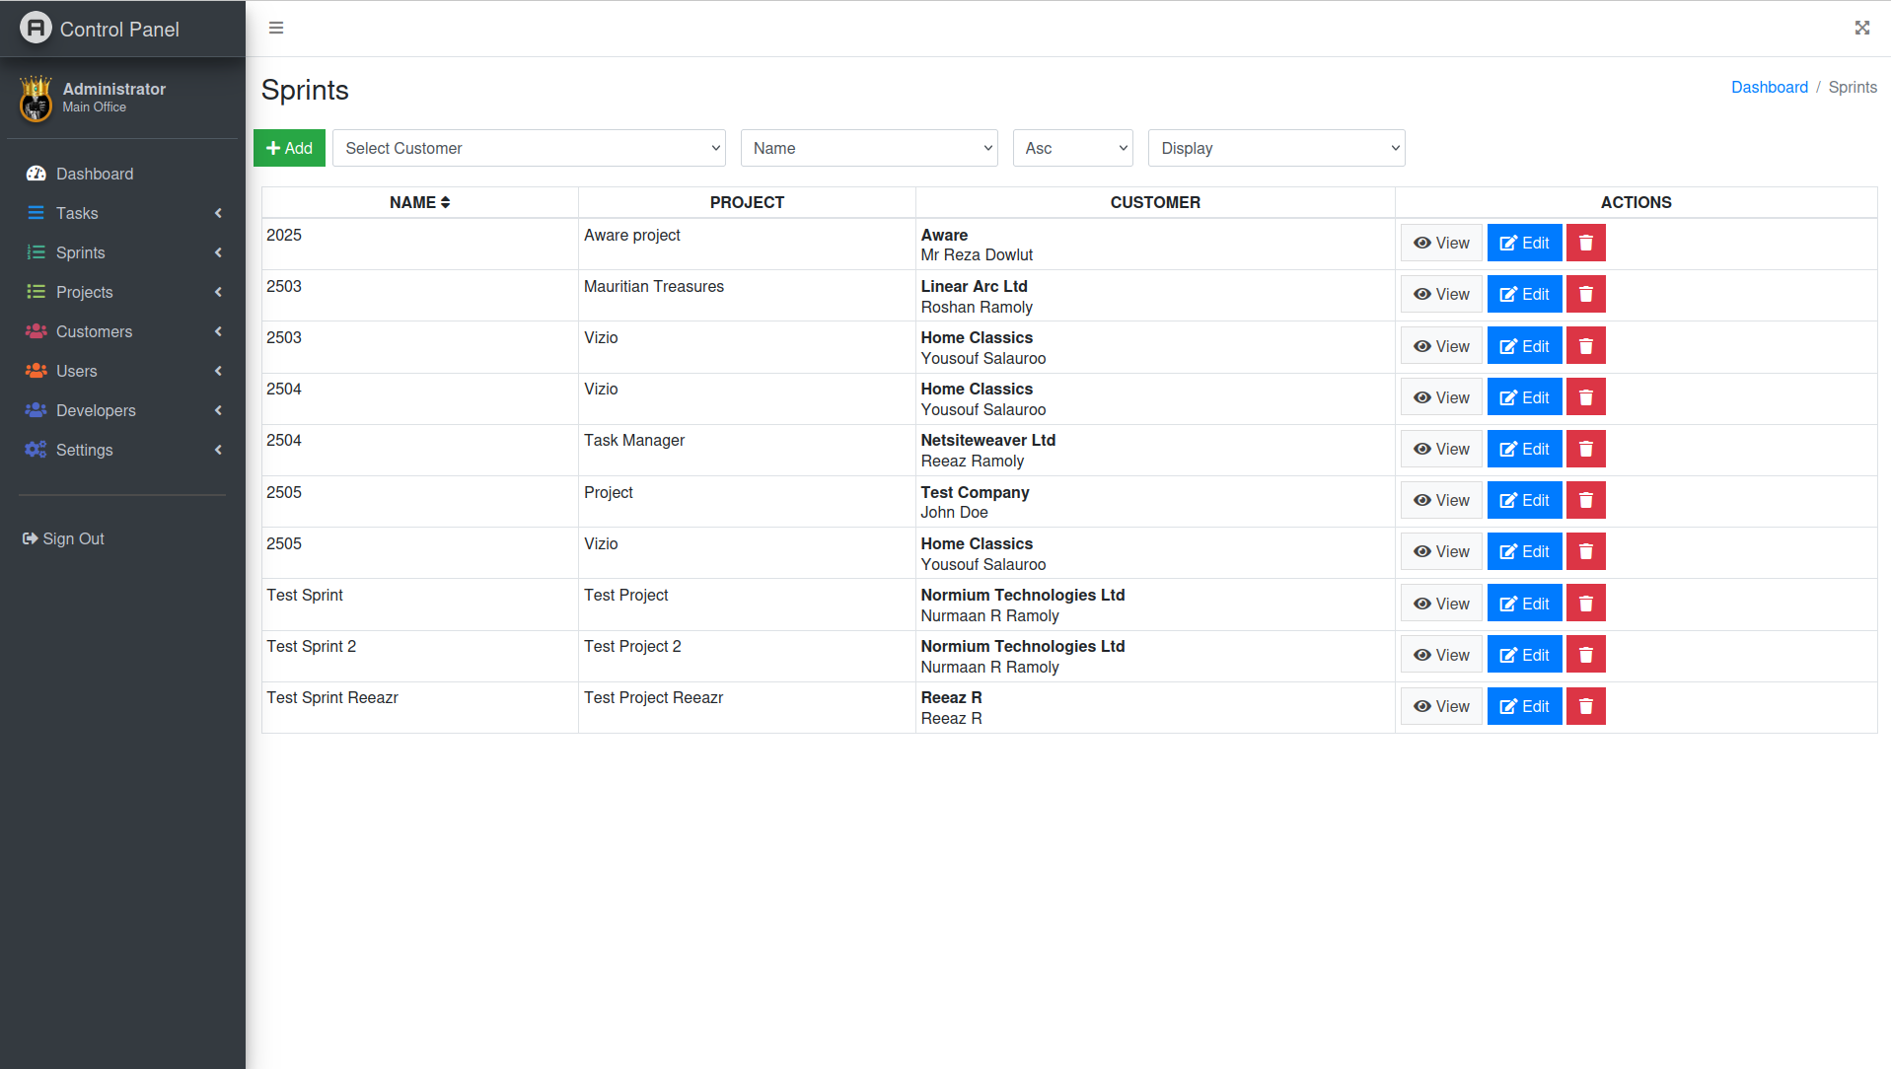Click the fullscreen expand icon
The height and width of the screenshot is (1069, 1891).
coord(1861,28)
